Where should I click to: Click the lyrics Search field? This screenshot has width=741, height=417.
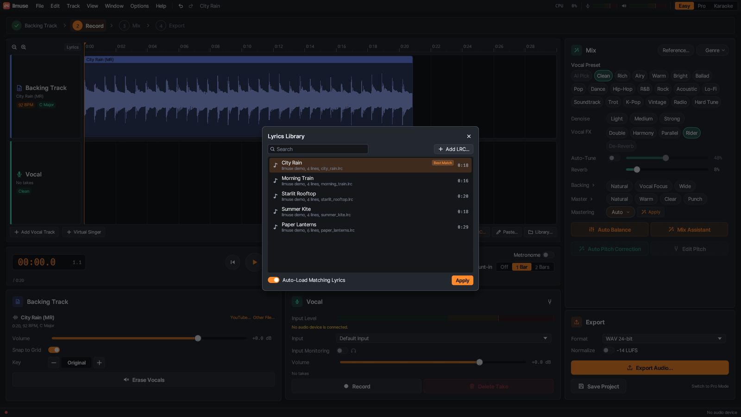pyautogui.click(x=318, y=149)
